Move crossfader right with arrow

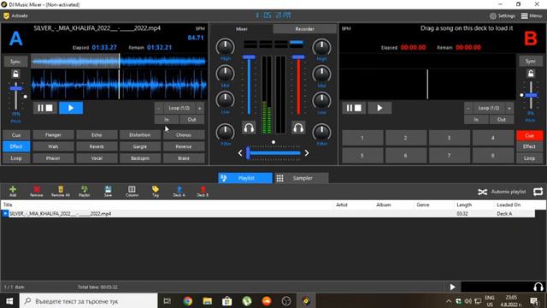(307, 153)
